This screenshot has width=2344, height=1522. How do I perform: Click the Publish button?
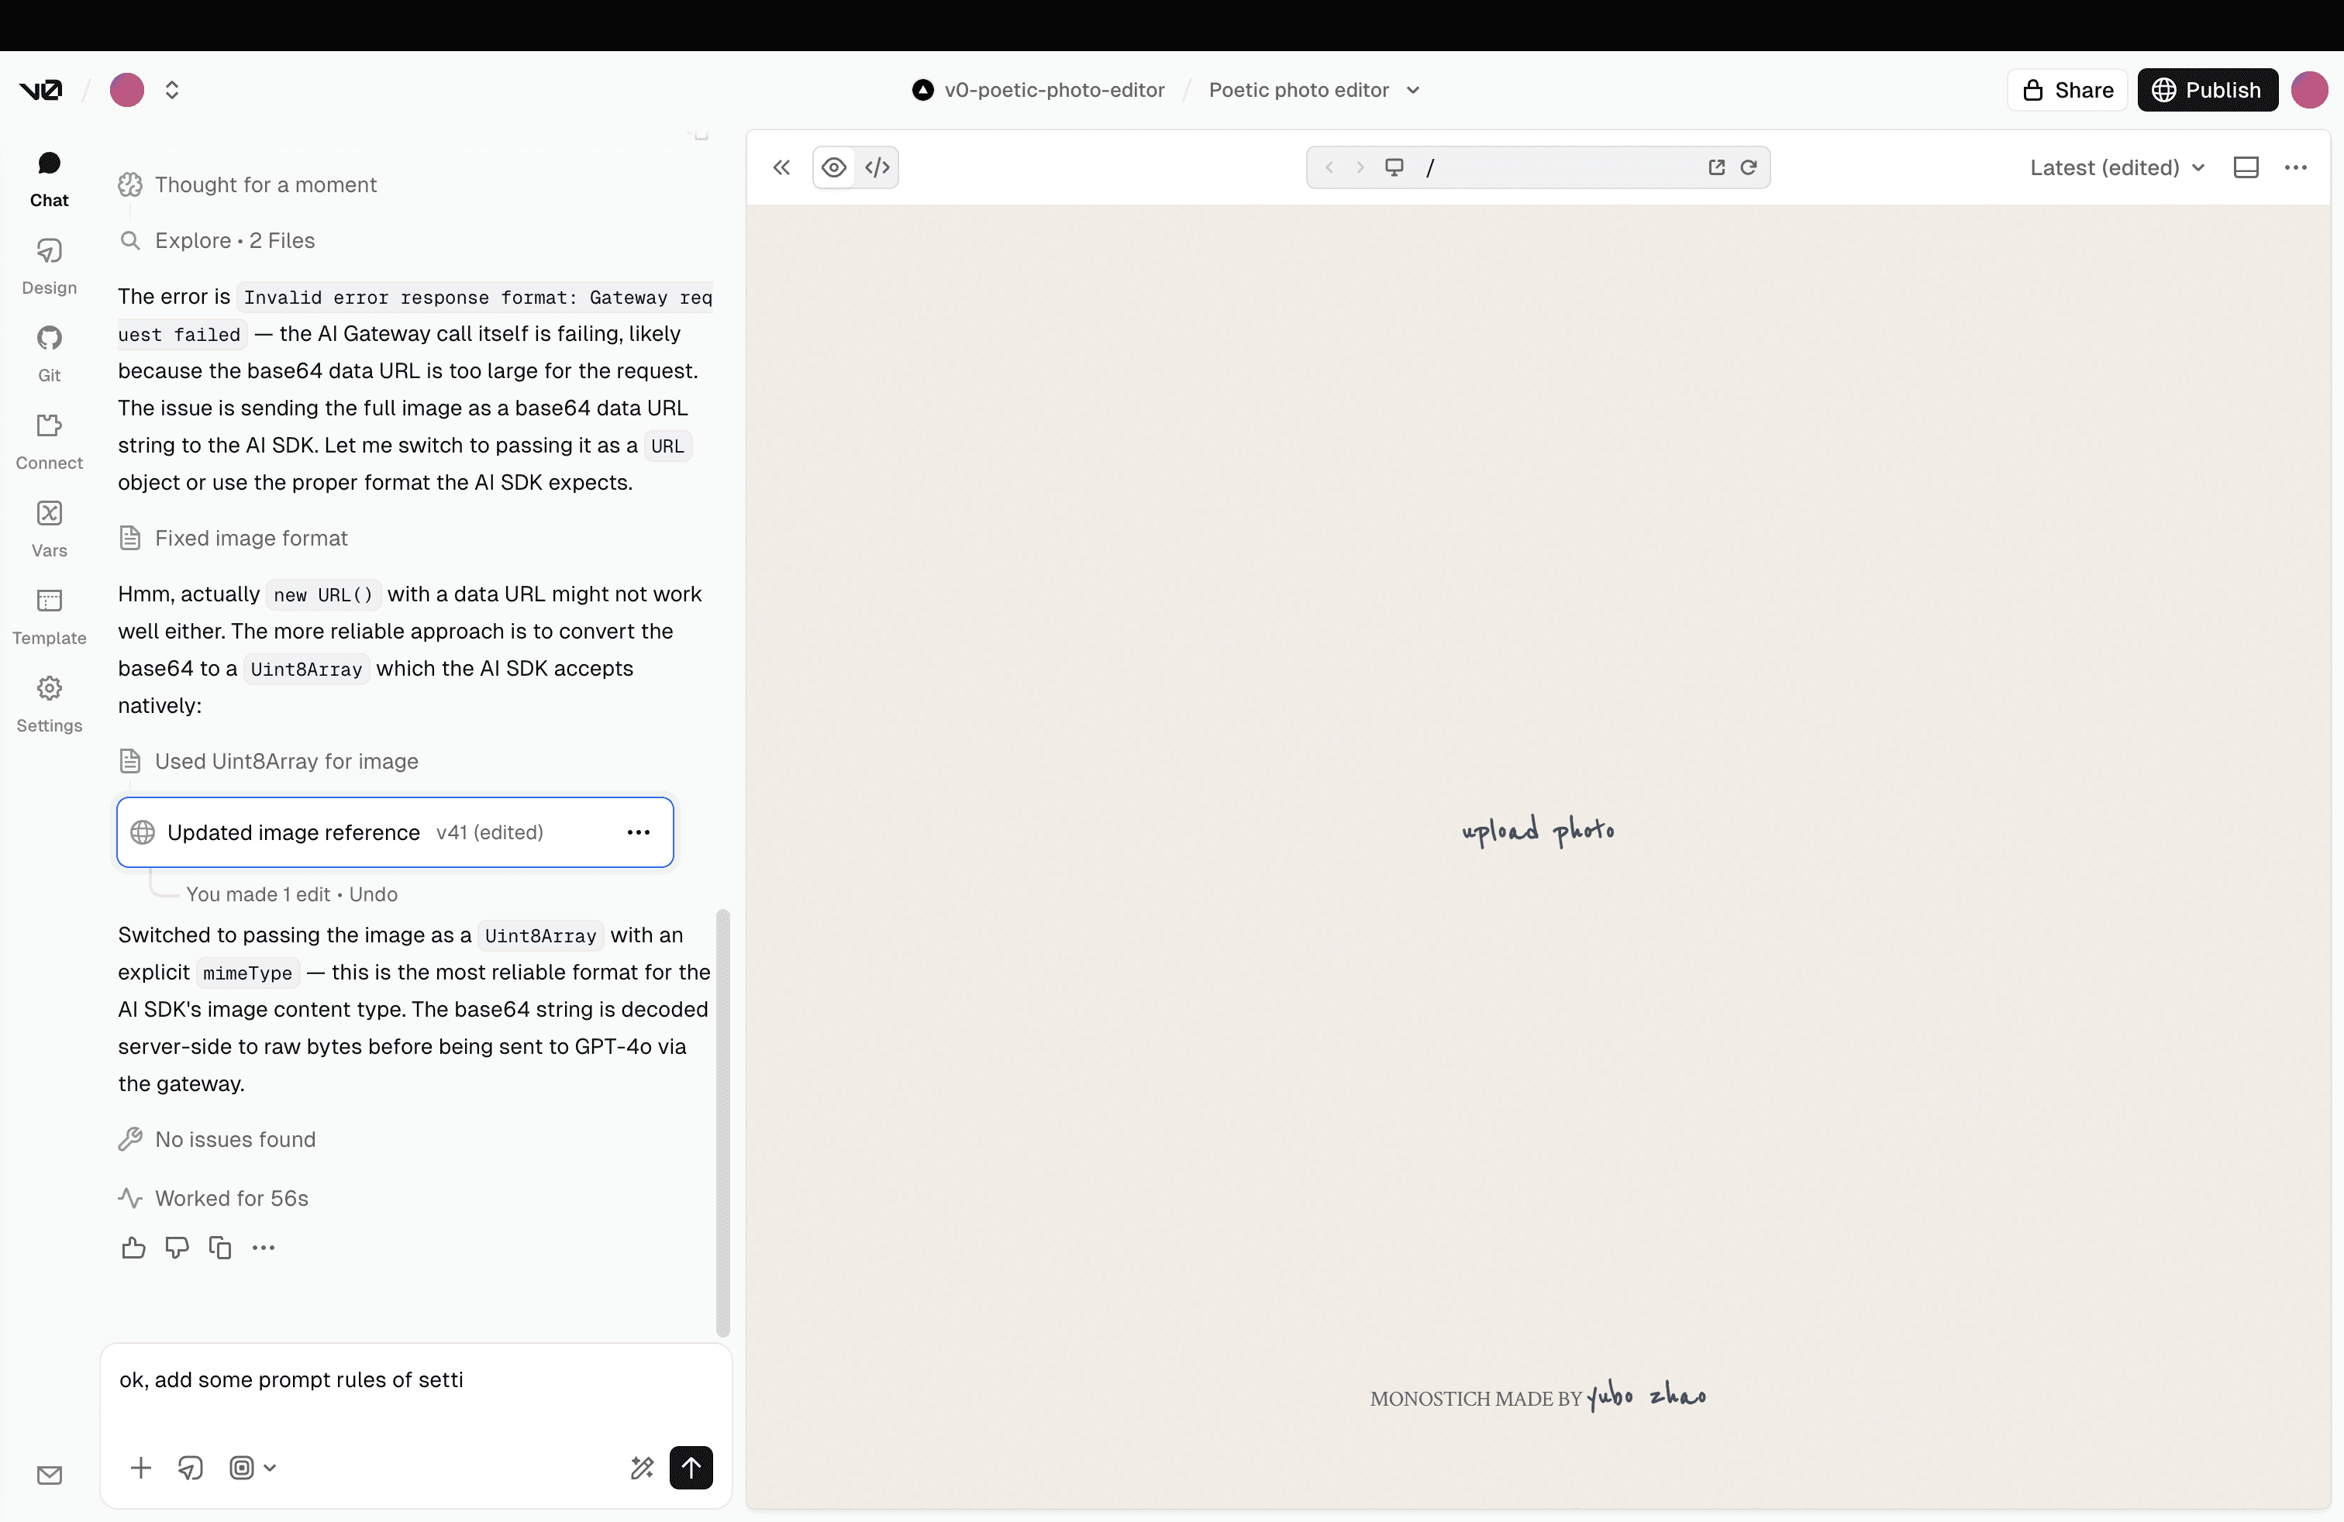pos(2207,90)
